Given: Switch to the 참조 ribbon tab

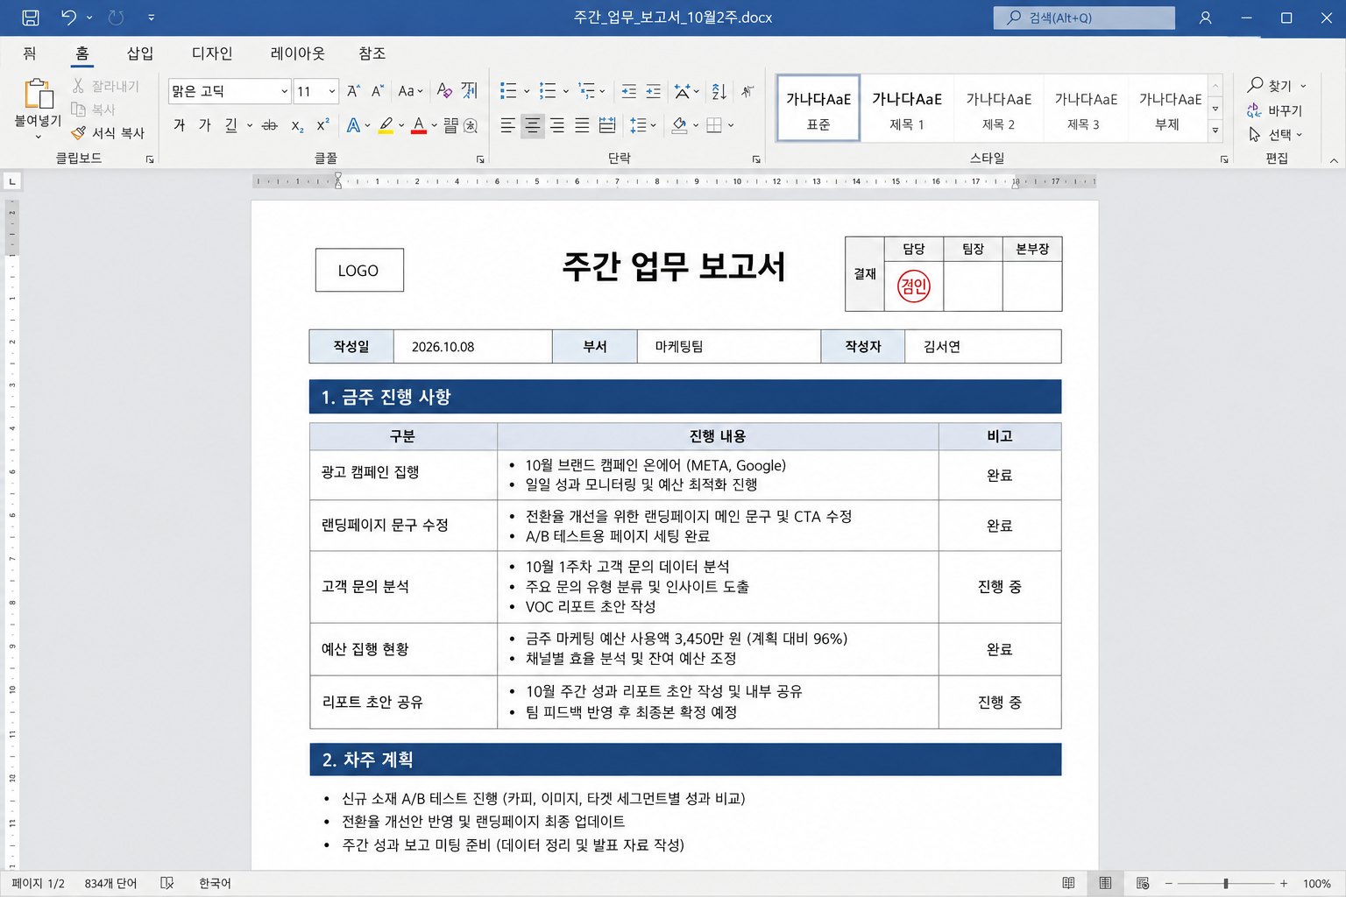Looking at the screenshot, I should click(x=372, y=53).
